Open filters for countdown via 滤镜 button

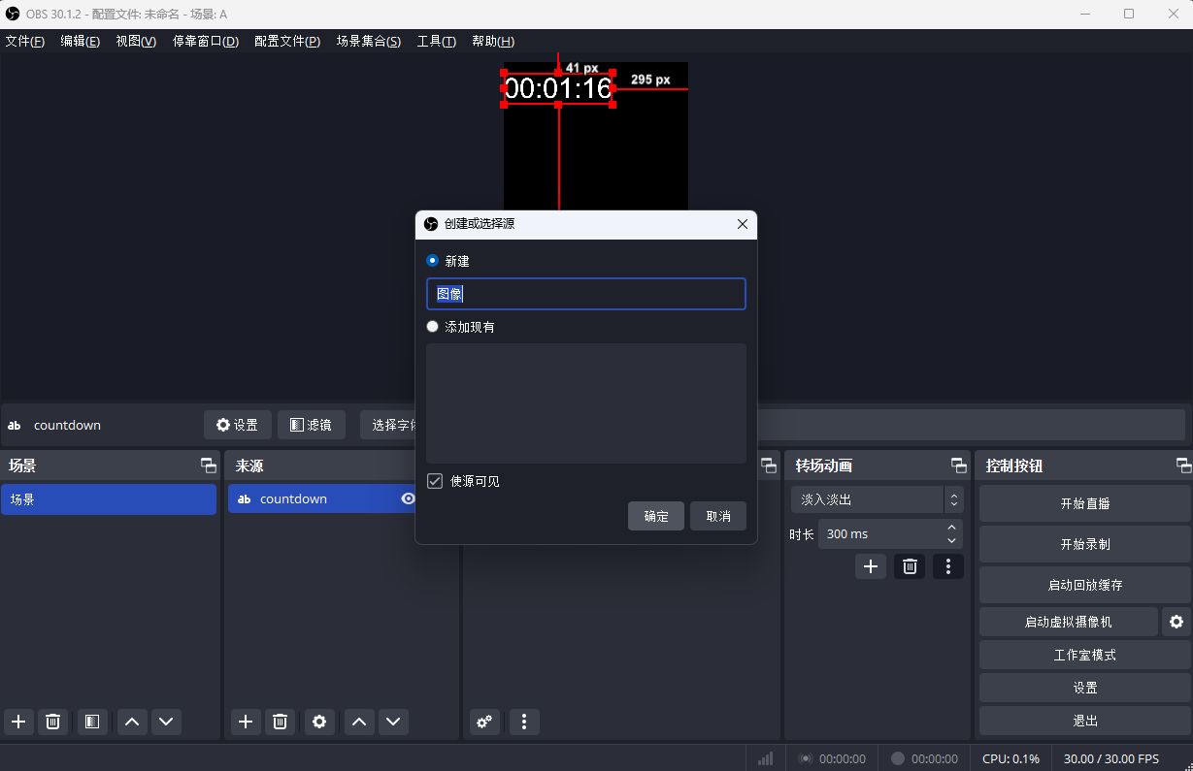coord(312,424)
